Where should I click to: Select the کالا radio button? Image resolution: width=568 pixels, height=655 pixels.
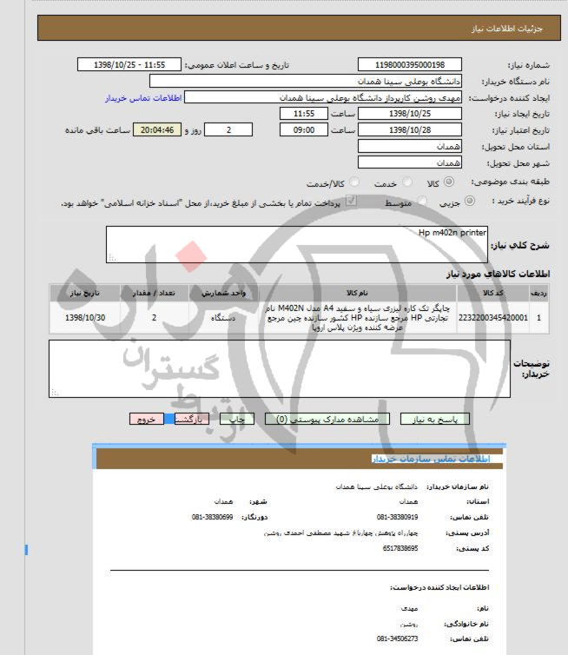[449, 182]
